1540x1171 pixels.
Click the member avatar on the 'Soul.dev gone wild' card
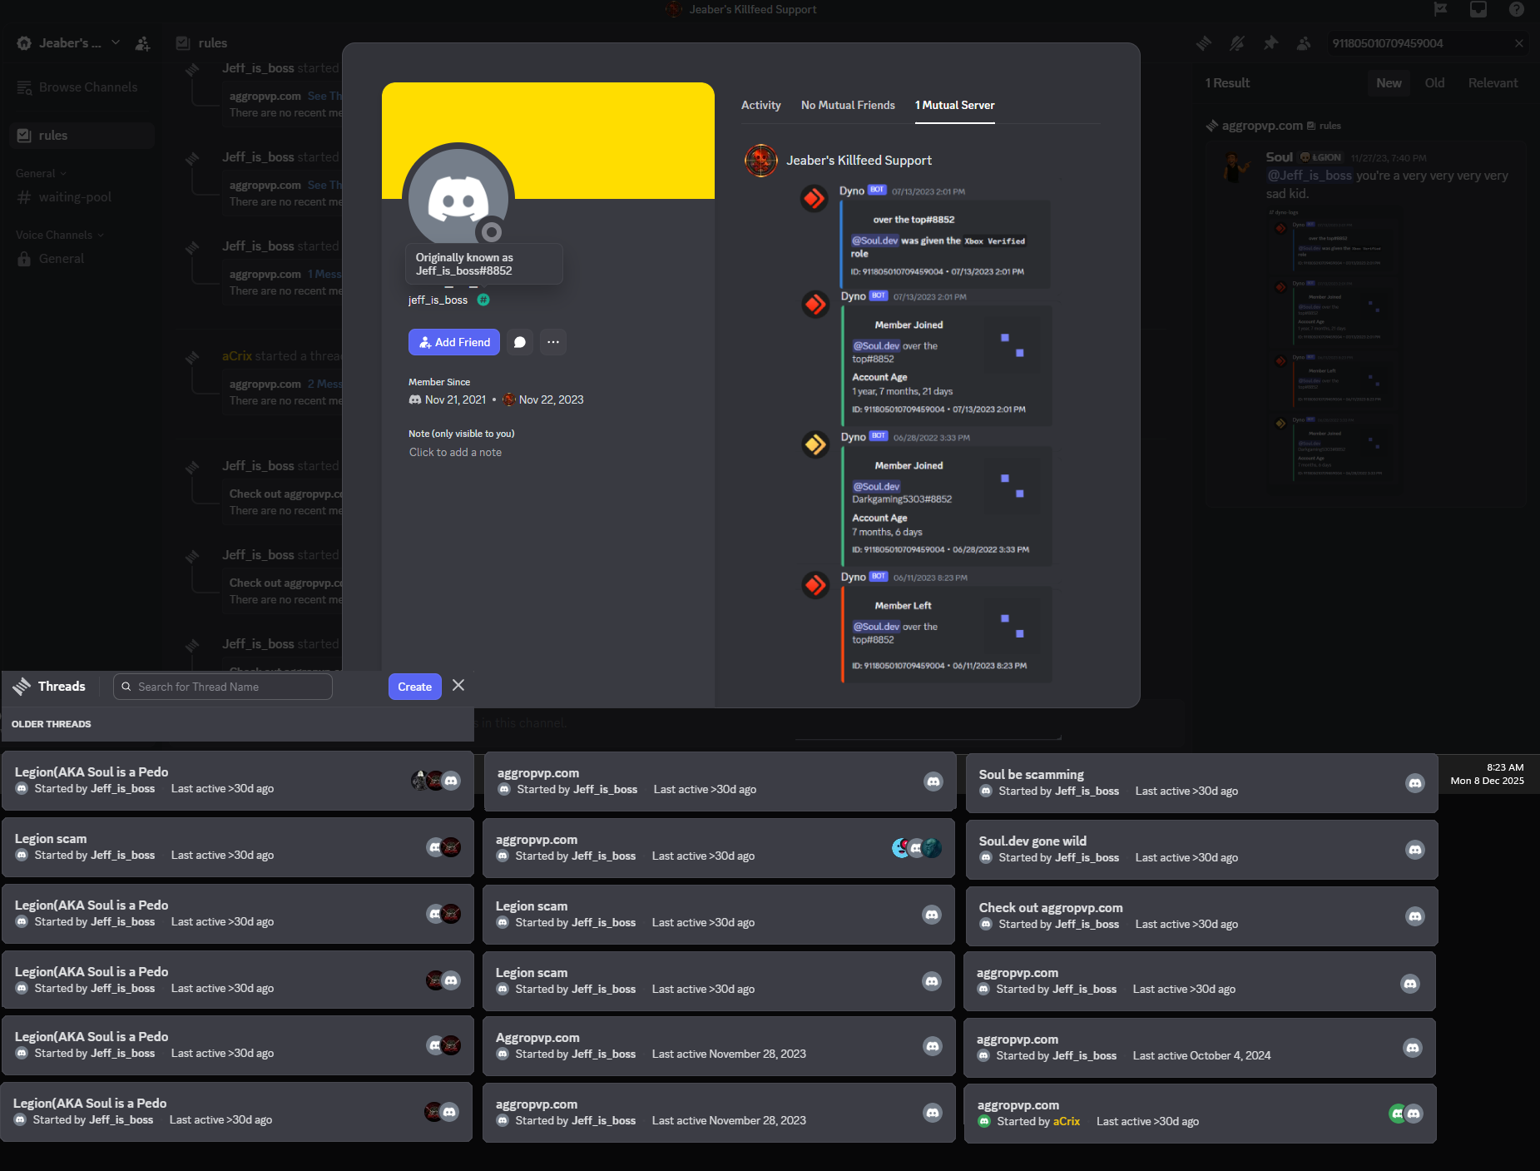pos(1415,850)
